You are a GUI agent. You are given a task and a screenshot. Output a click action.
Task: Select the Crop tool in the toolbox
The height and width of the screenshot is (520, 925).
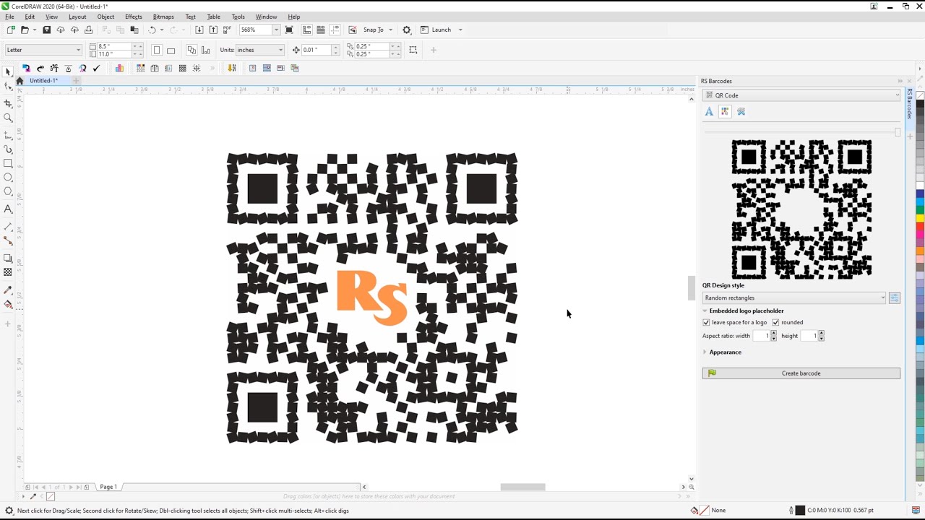coord(8,103)
